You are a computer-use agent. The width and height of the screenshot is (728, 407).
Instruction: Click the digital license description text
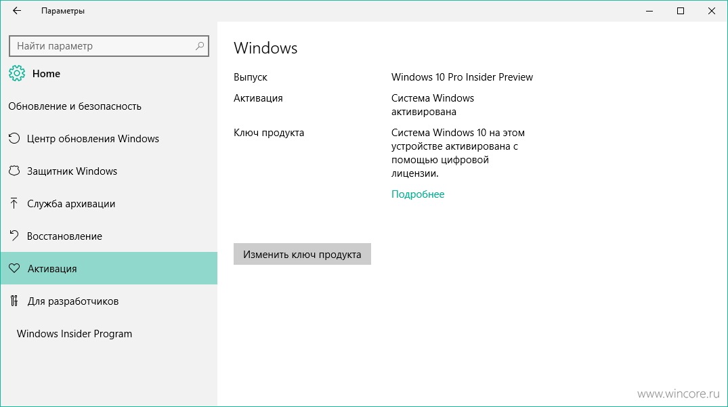click(458, 153)
